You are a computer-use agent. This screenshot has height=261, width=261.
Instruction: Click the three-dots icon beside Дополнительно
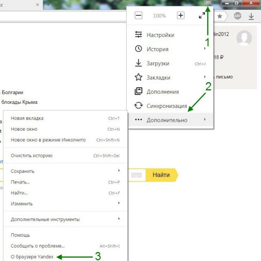pos(138,119)
